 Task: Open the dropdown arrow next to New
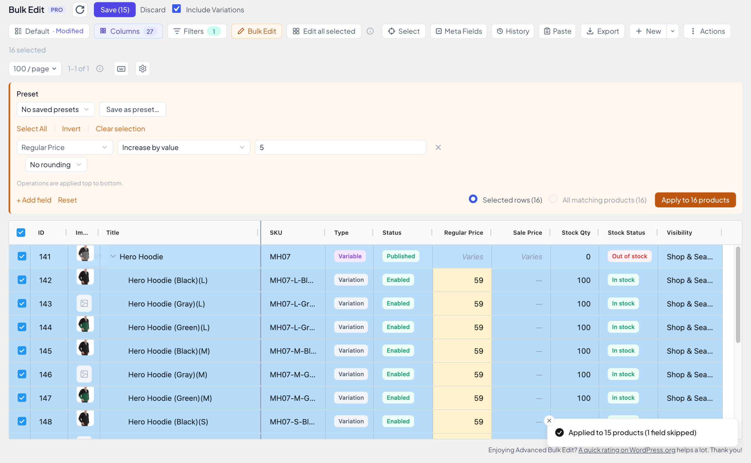[x=673, y=31]
